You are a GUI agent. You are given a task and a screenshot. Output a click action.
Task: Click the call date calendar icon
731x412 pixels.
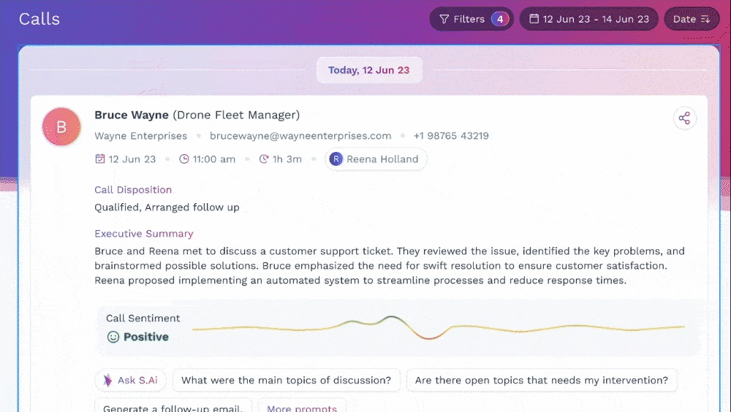[x=99, y=159]
